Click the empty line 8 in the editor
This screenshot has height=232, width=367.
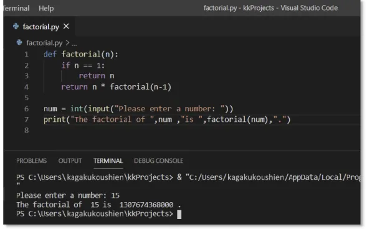201,131
